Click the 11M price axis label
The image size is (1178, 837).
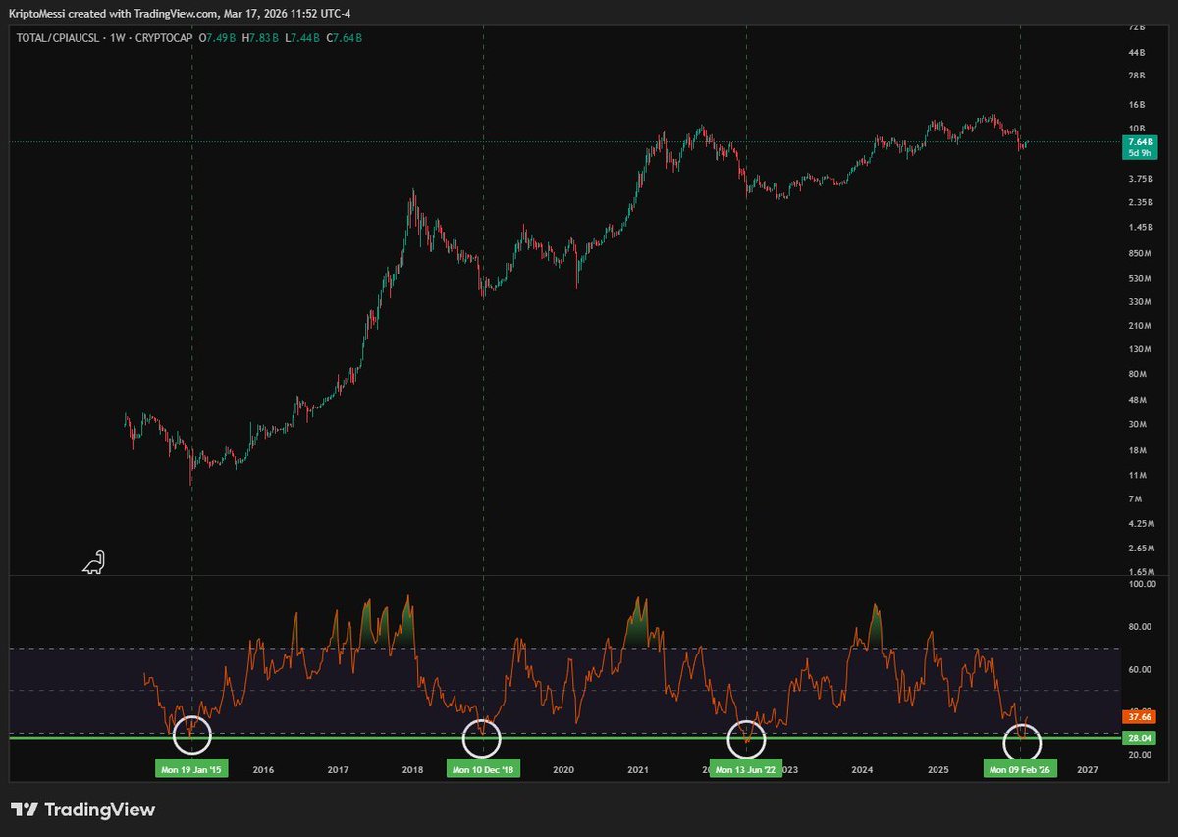1137,475
